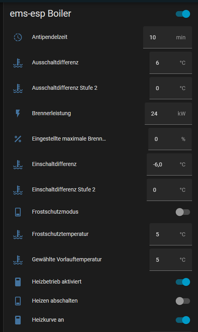Click the Antipendelzeit minutes input field
Screen dimensions: 198x332
[167, 37]
